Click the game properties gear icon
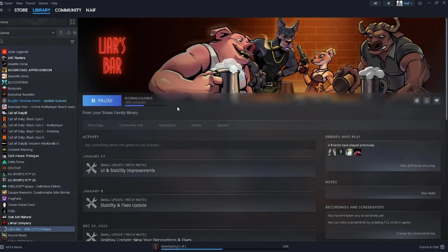 click(417, 100)
